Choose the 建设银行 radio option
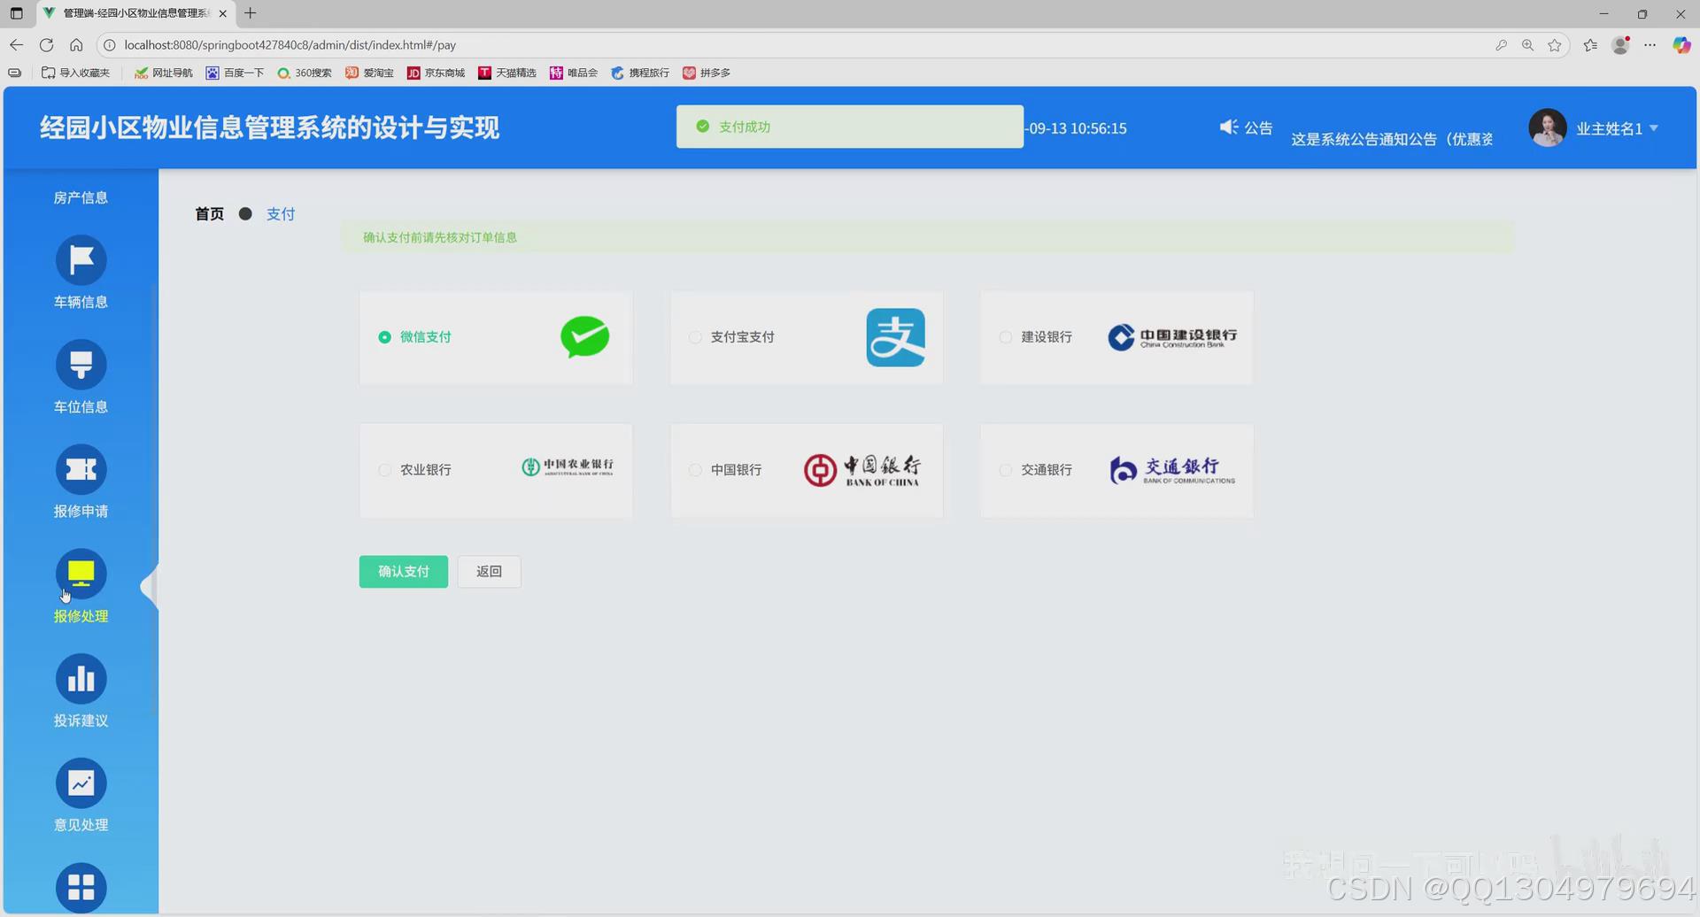The height and width of the screenshot is (917, 1700). [x=1005, y=337]
